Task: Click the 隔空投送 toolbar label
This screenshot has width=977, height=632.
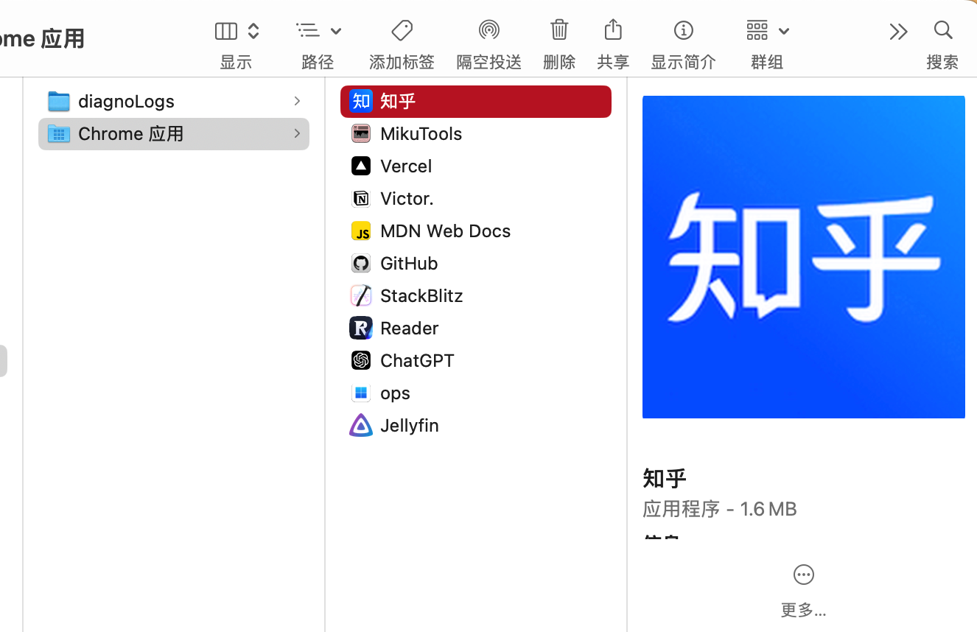Action: pos(489,62)
